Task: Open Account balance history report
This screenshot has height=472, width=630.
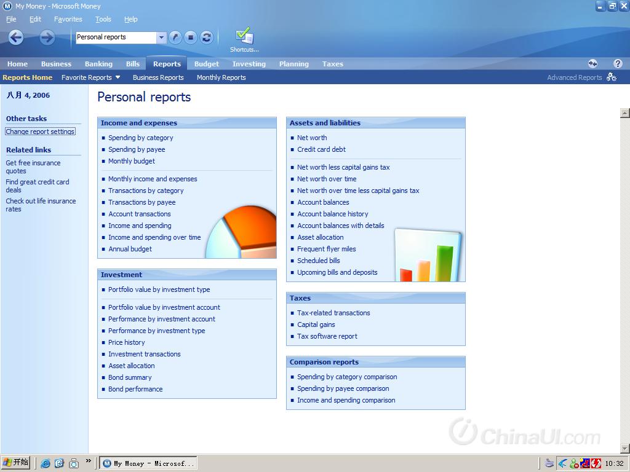Action: [x=333, y=214]
